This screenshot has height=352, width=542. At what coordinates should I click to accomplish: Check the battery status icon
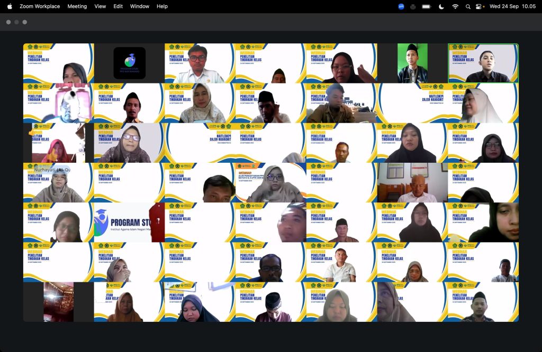pos(427,6)
